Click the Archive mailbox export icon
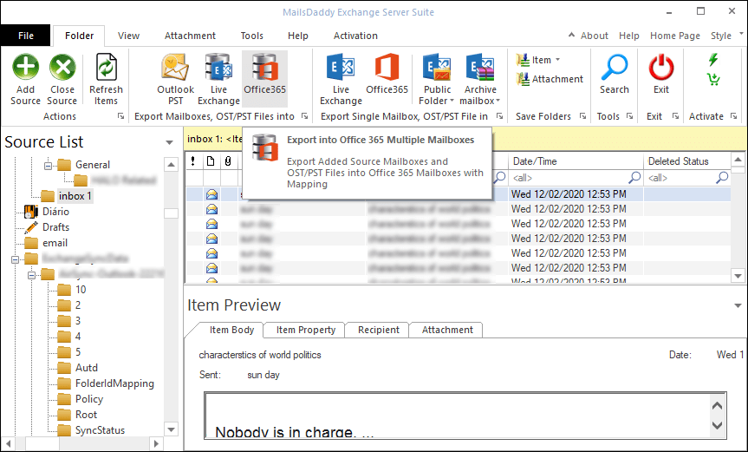The height and width of the screenshot is (452, 748). pyautogui.click(x=480, y=67)
